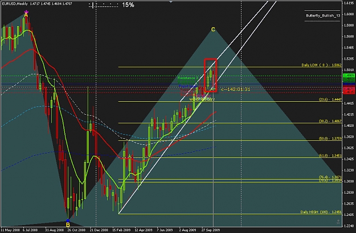Select the '(50.0) - 1.3759' Fibonacci label
Viewport: 356px width, 233px height.
(330, 139)
